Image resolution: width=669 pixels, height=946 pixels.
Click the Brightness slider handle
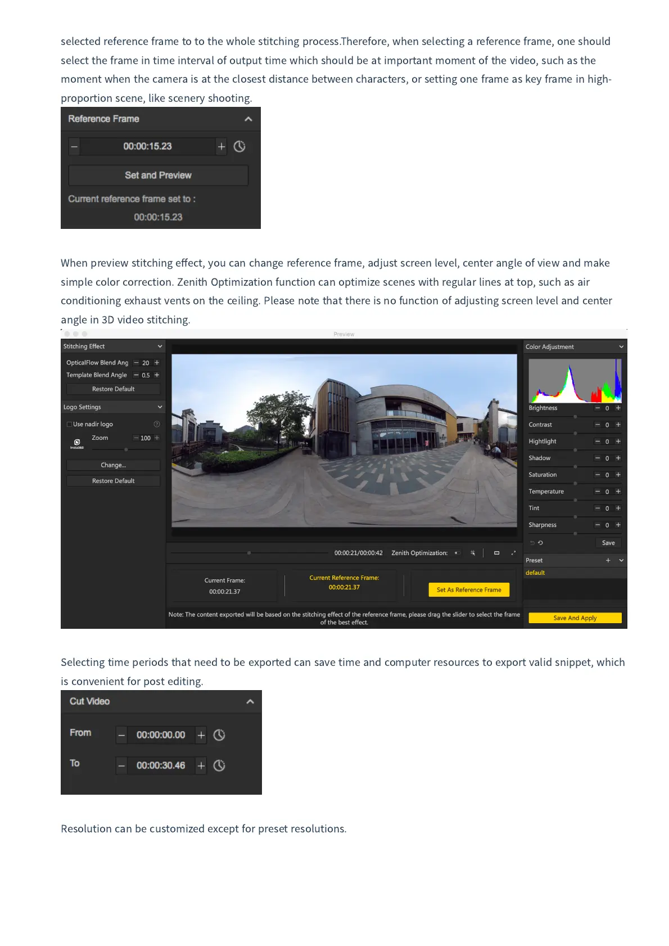point(575,417)
